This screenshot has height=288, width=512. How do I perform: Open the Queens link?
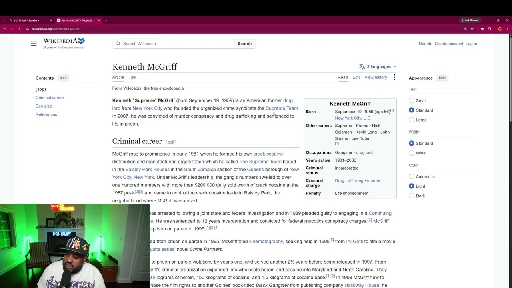(255, 170)
